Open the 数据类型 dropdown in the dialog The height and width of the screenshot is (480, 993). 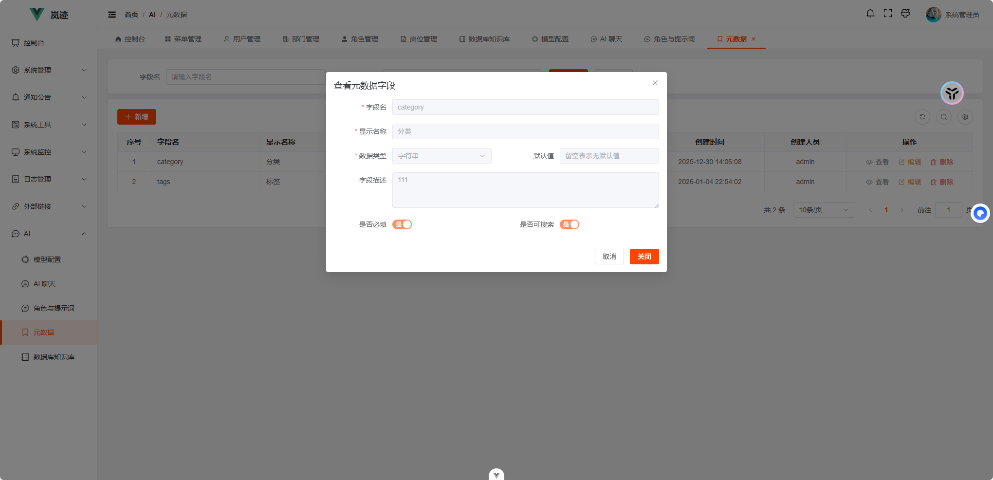point(441,156)
